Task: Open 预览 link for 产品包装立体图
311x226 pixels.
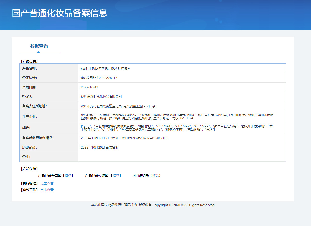Action: (x=116, y=175)
